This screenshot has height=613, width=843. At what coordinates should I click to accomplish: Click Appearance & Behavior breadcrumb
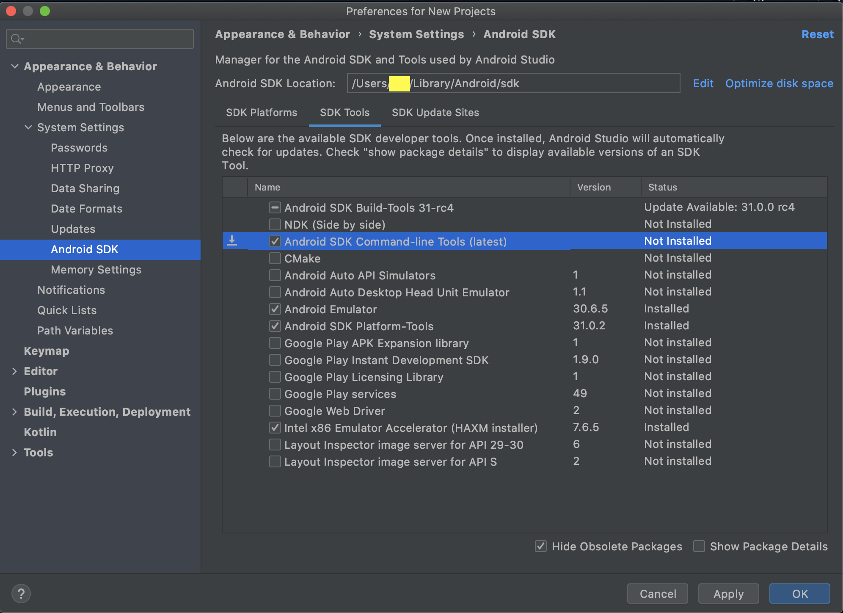pos(282,34)
